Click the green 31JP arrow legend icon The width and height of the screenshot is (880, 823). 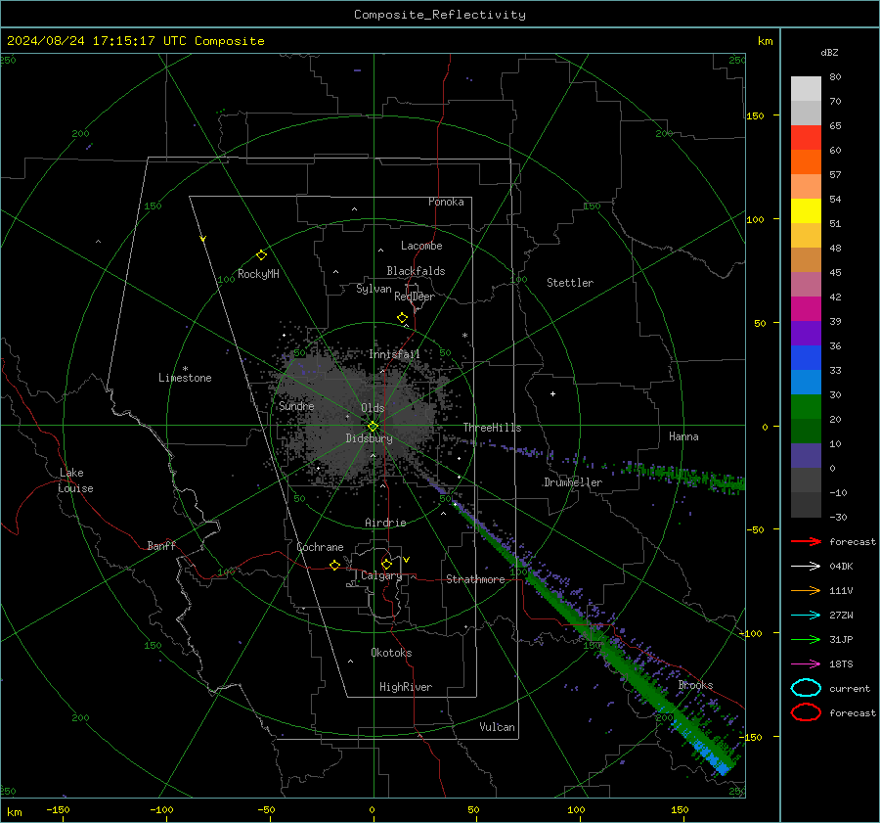806,639
